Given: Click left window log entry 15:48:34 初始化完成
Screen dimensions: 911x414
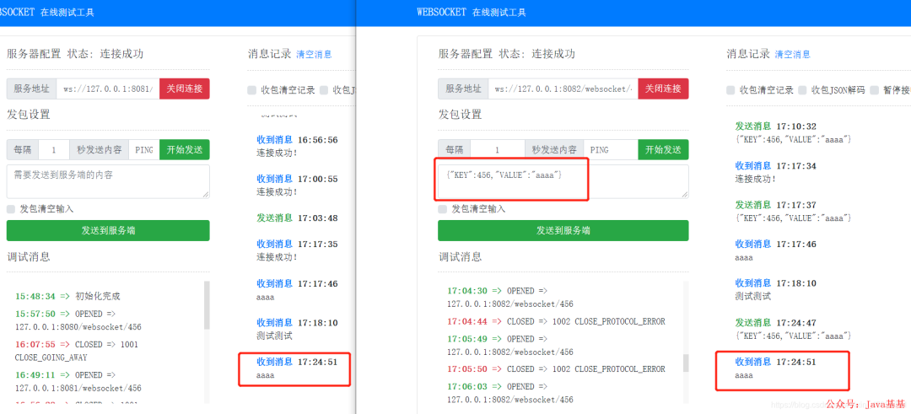Looking at the screenshot, I should [x=68, y=296].
